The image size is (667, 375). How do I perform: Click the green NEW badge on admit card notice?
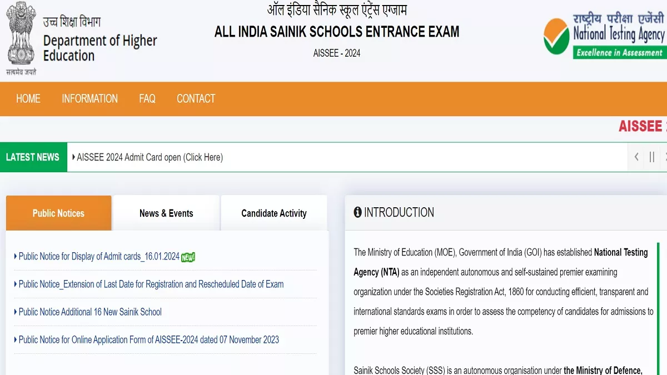coord(188,257)
